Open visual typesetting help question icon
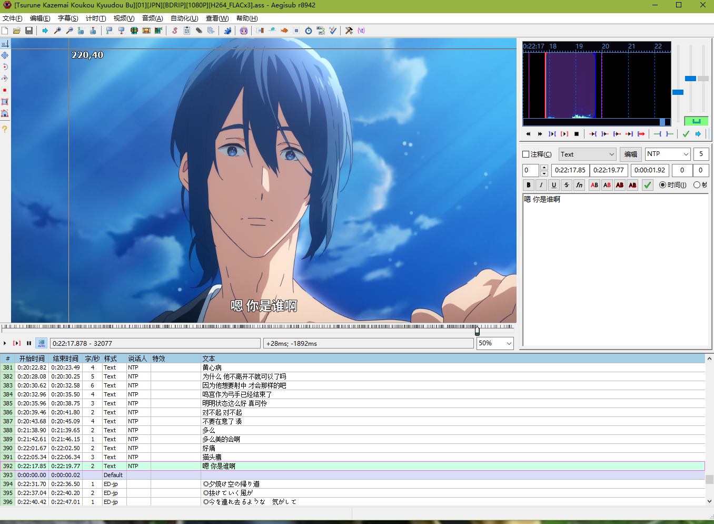714x524 pixels. click(5, 129)
